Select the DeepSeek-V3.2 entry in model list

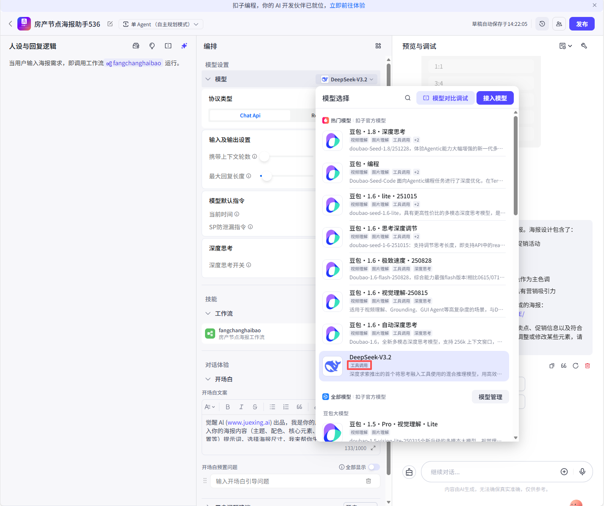[414, 366]
